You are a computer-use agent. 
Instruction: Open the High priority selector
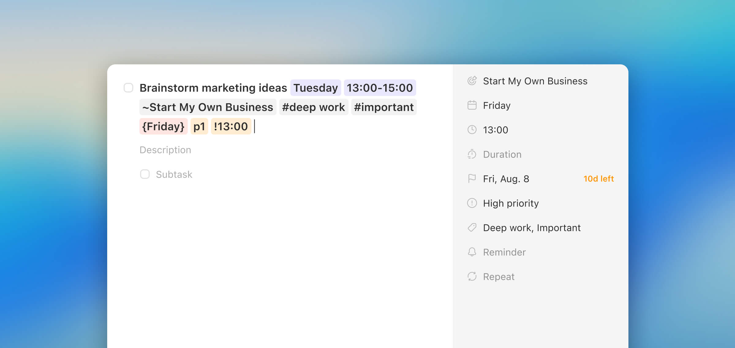click(x=511, y=203)
